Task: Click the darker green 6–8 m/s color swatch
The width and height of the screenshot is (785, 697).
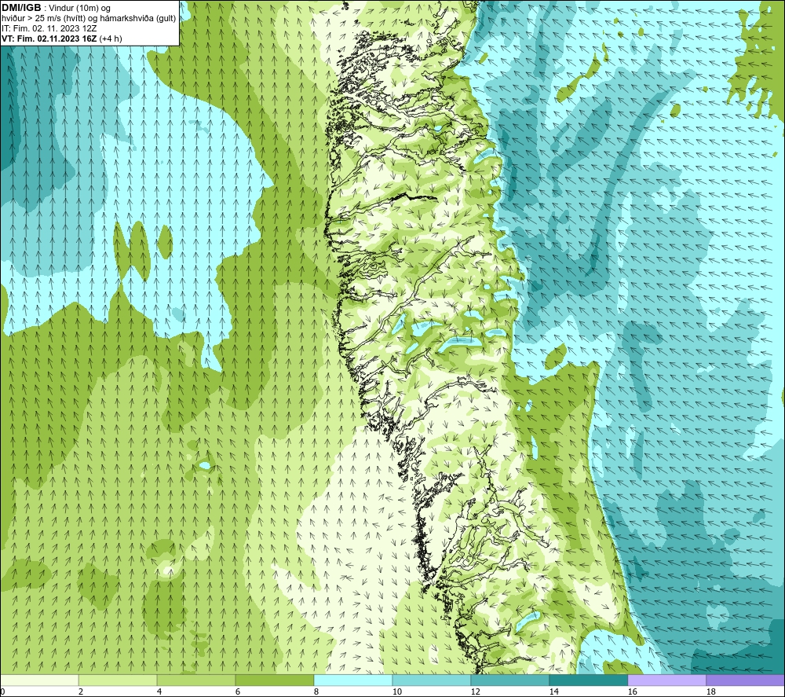Action: 274,680
